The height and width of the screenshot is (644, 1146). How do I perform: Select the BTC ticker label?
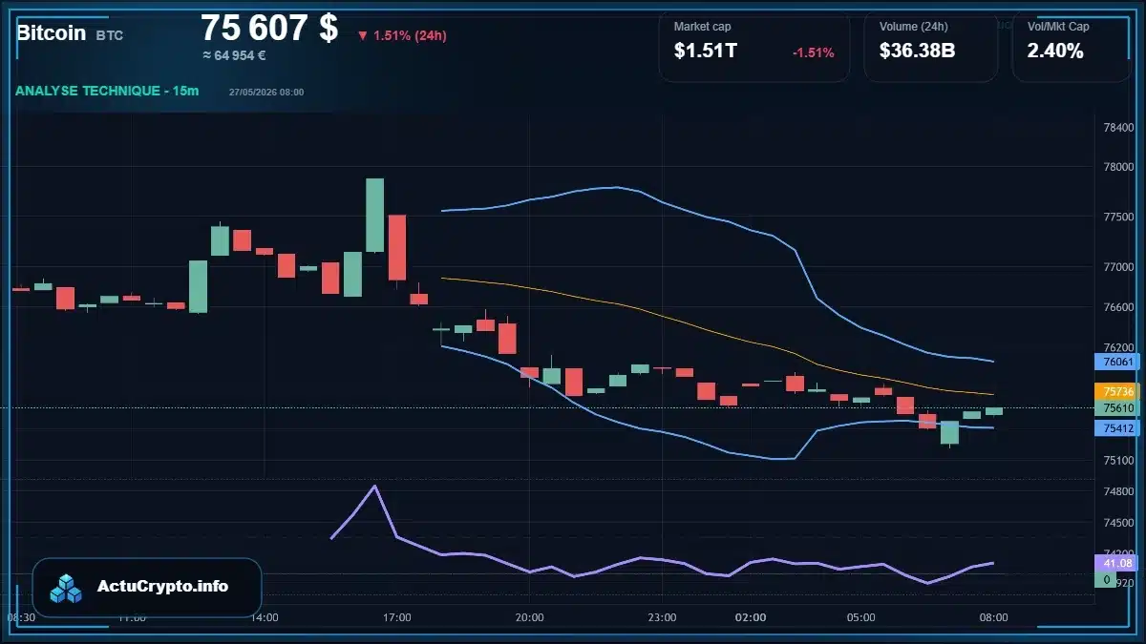(110, 35)
